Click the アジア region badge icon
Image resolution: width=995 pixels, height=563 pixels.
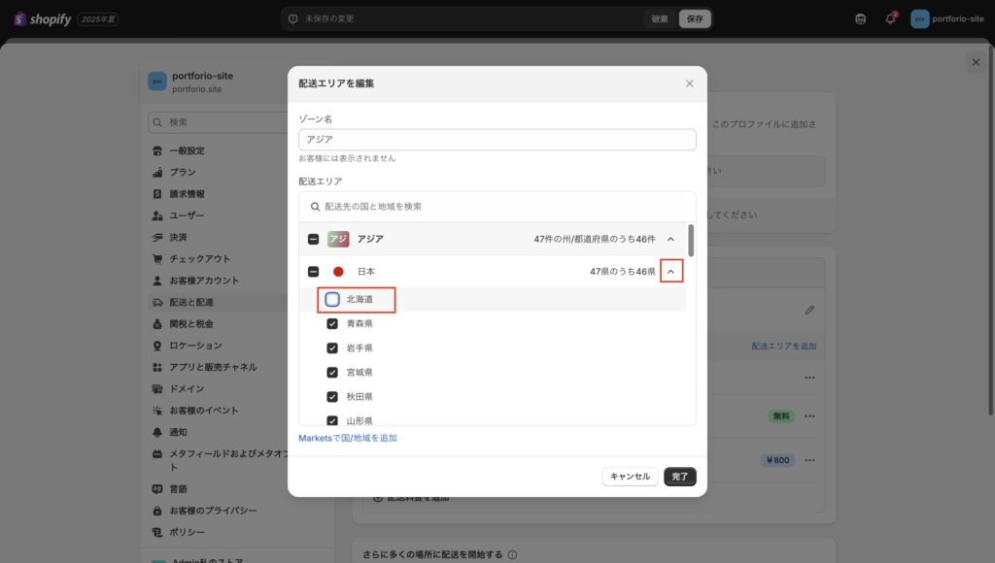338,239
